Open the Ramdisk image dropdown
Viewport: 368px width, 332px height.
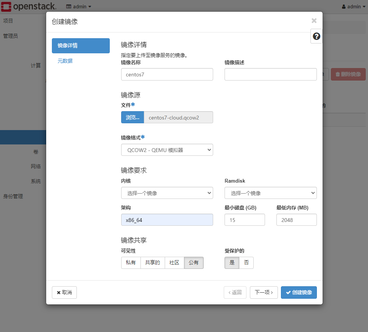pyautogui.click(x=271, y=193)
